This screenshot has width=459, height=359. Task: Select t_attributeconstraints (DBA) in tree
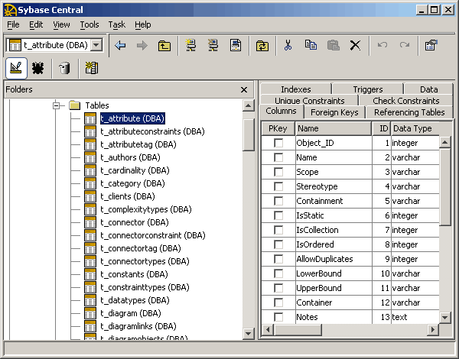(152, 131)
